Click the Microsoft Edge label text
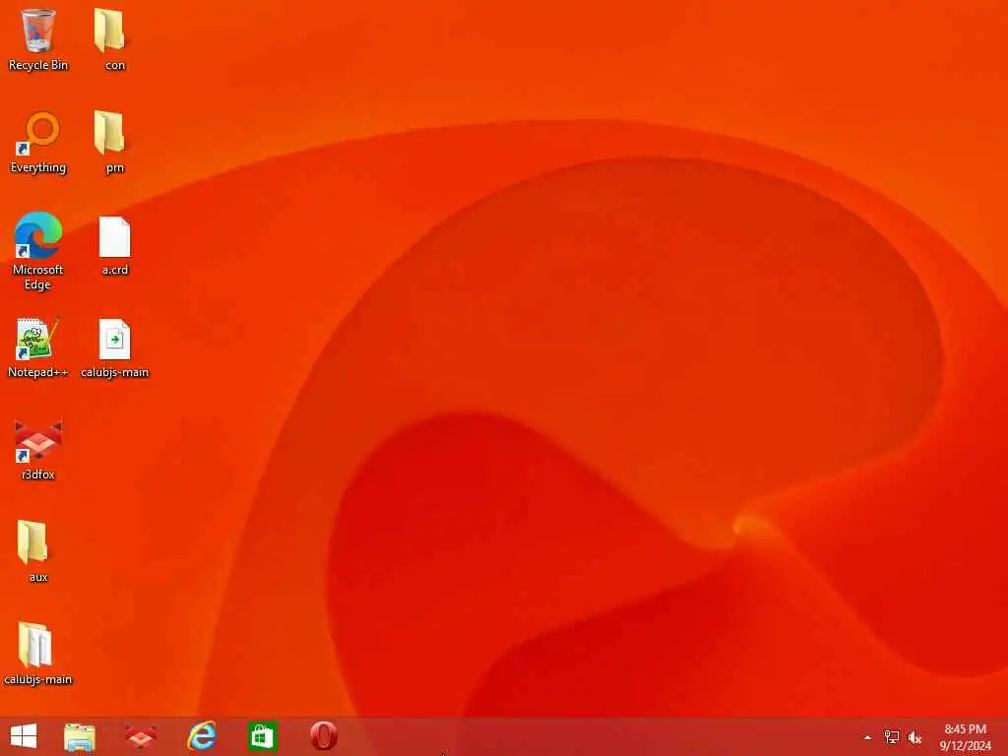1008x756 pixels. 38,277
